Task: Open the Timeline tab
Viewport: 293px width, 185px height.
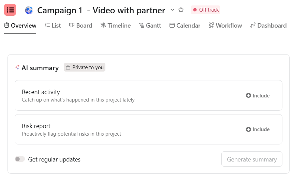Action: 116,25
